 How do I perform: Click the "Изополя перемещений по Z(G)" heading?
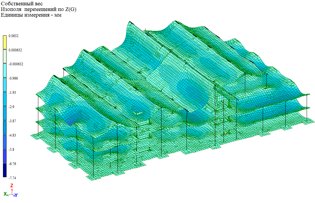pyautogui.click(x=39, y=9)
